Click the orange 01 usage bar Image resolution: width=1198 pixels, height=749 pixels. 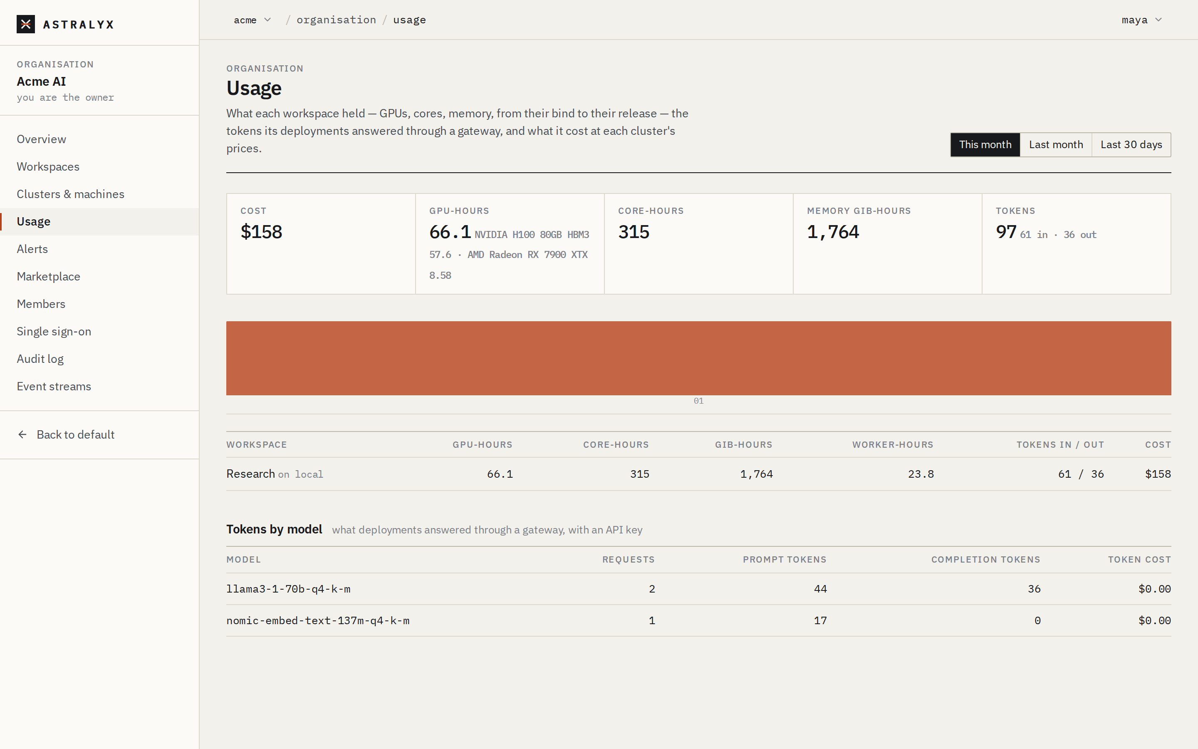pos(698,358)
